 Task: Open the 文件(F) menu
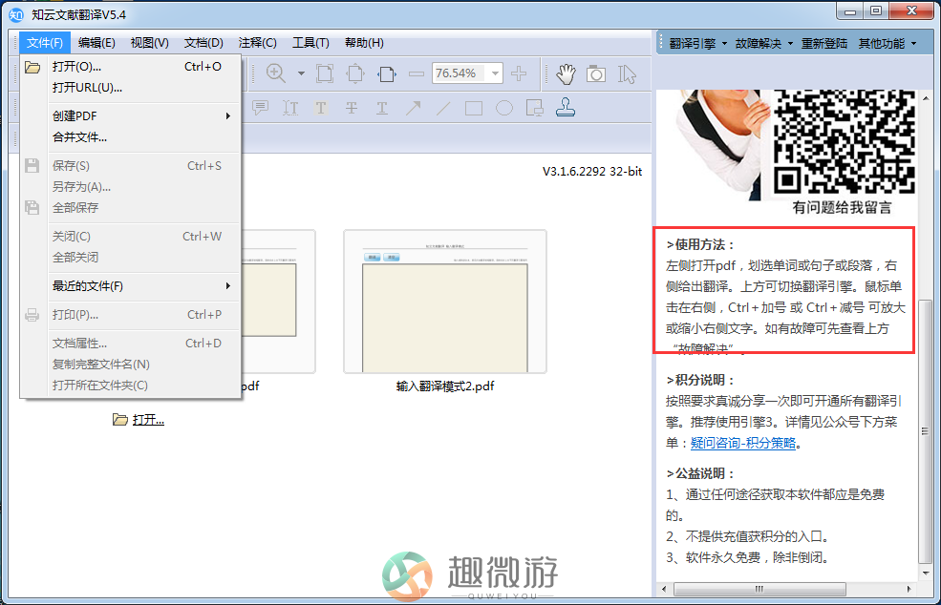pyautogui.click(x=44, y=43)
